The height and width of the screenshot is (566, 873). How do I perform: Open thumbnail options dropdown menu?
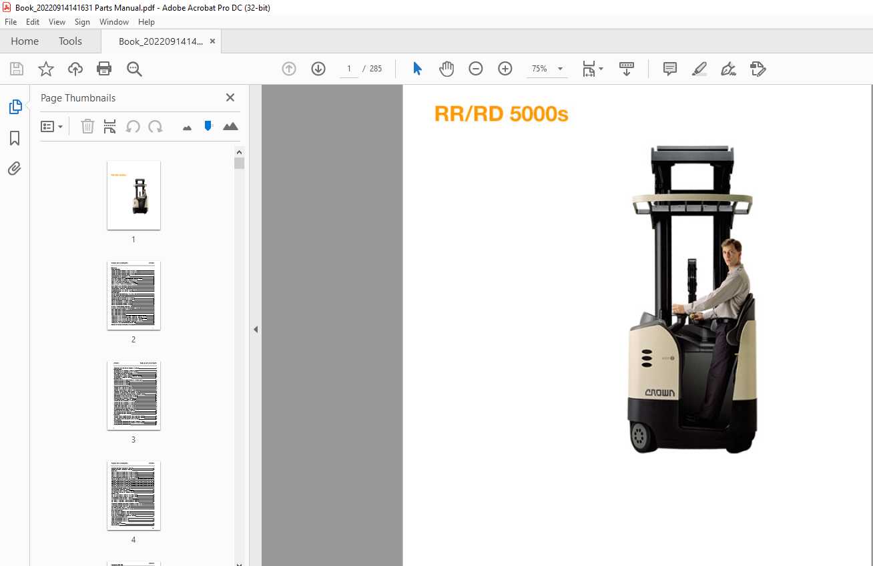[52, 126]
